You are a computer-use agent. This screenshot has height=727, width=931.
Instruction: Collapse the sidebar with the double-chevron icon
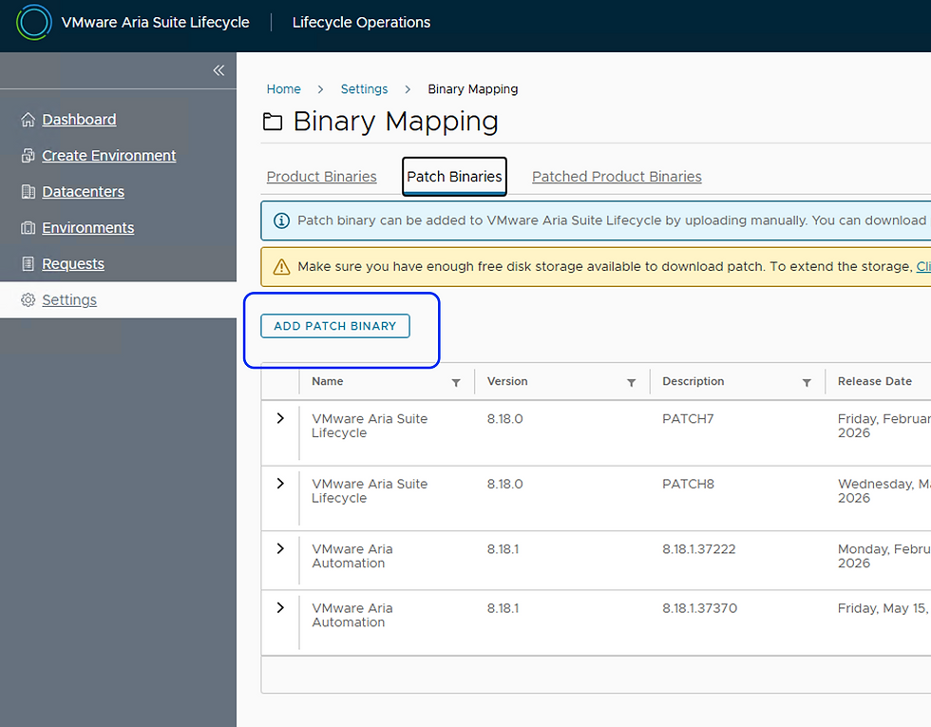click(218, 70)
